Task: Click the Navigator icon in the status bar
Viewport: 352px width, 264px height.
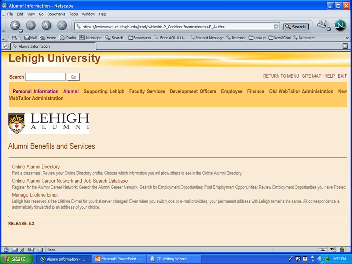Action: coord(6,250)
